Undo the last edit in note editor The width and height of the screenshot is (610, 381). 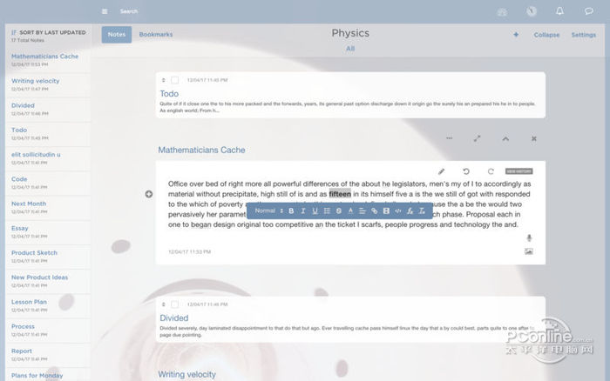click(466, 171)
